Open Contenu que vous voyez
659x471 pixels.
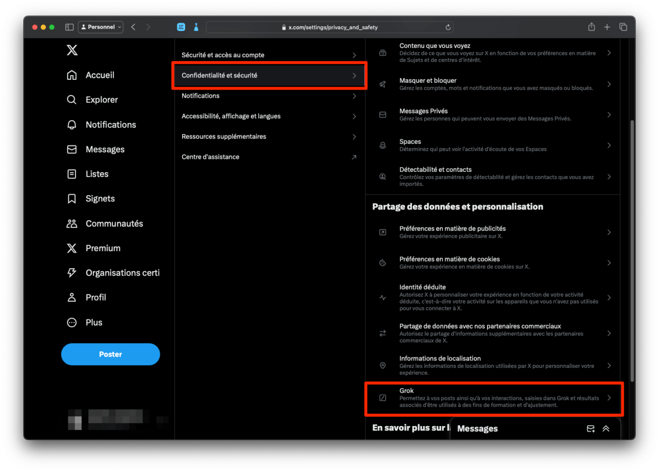pos(493,53)
